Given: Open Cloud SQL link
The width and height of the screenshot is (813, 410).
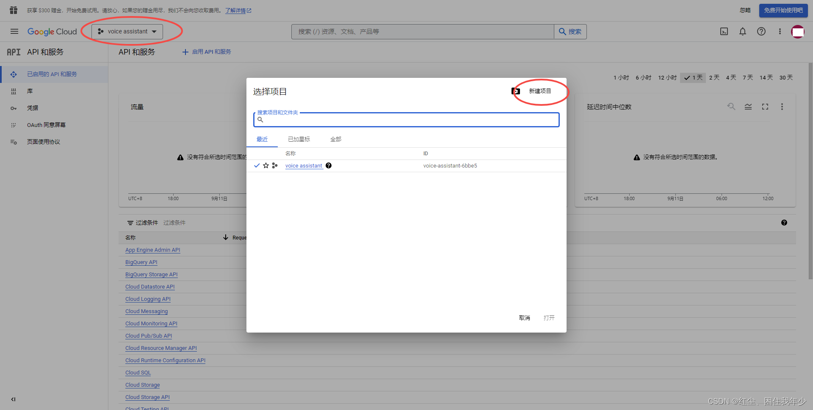Looking at the screenshot, I should pos(138,373).
